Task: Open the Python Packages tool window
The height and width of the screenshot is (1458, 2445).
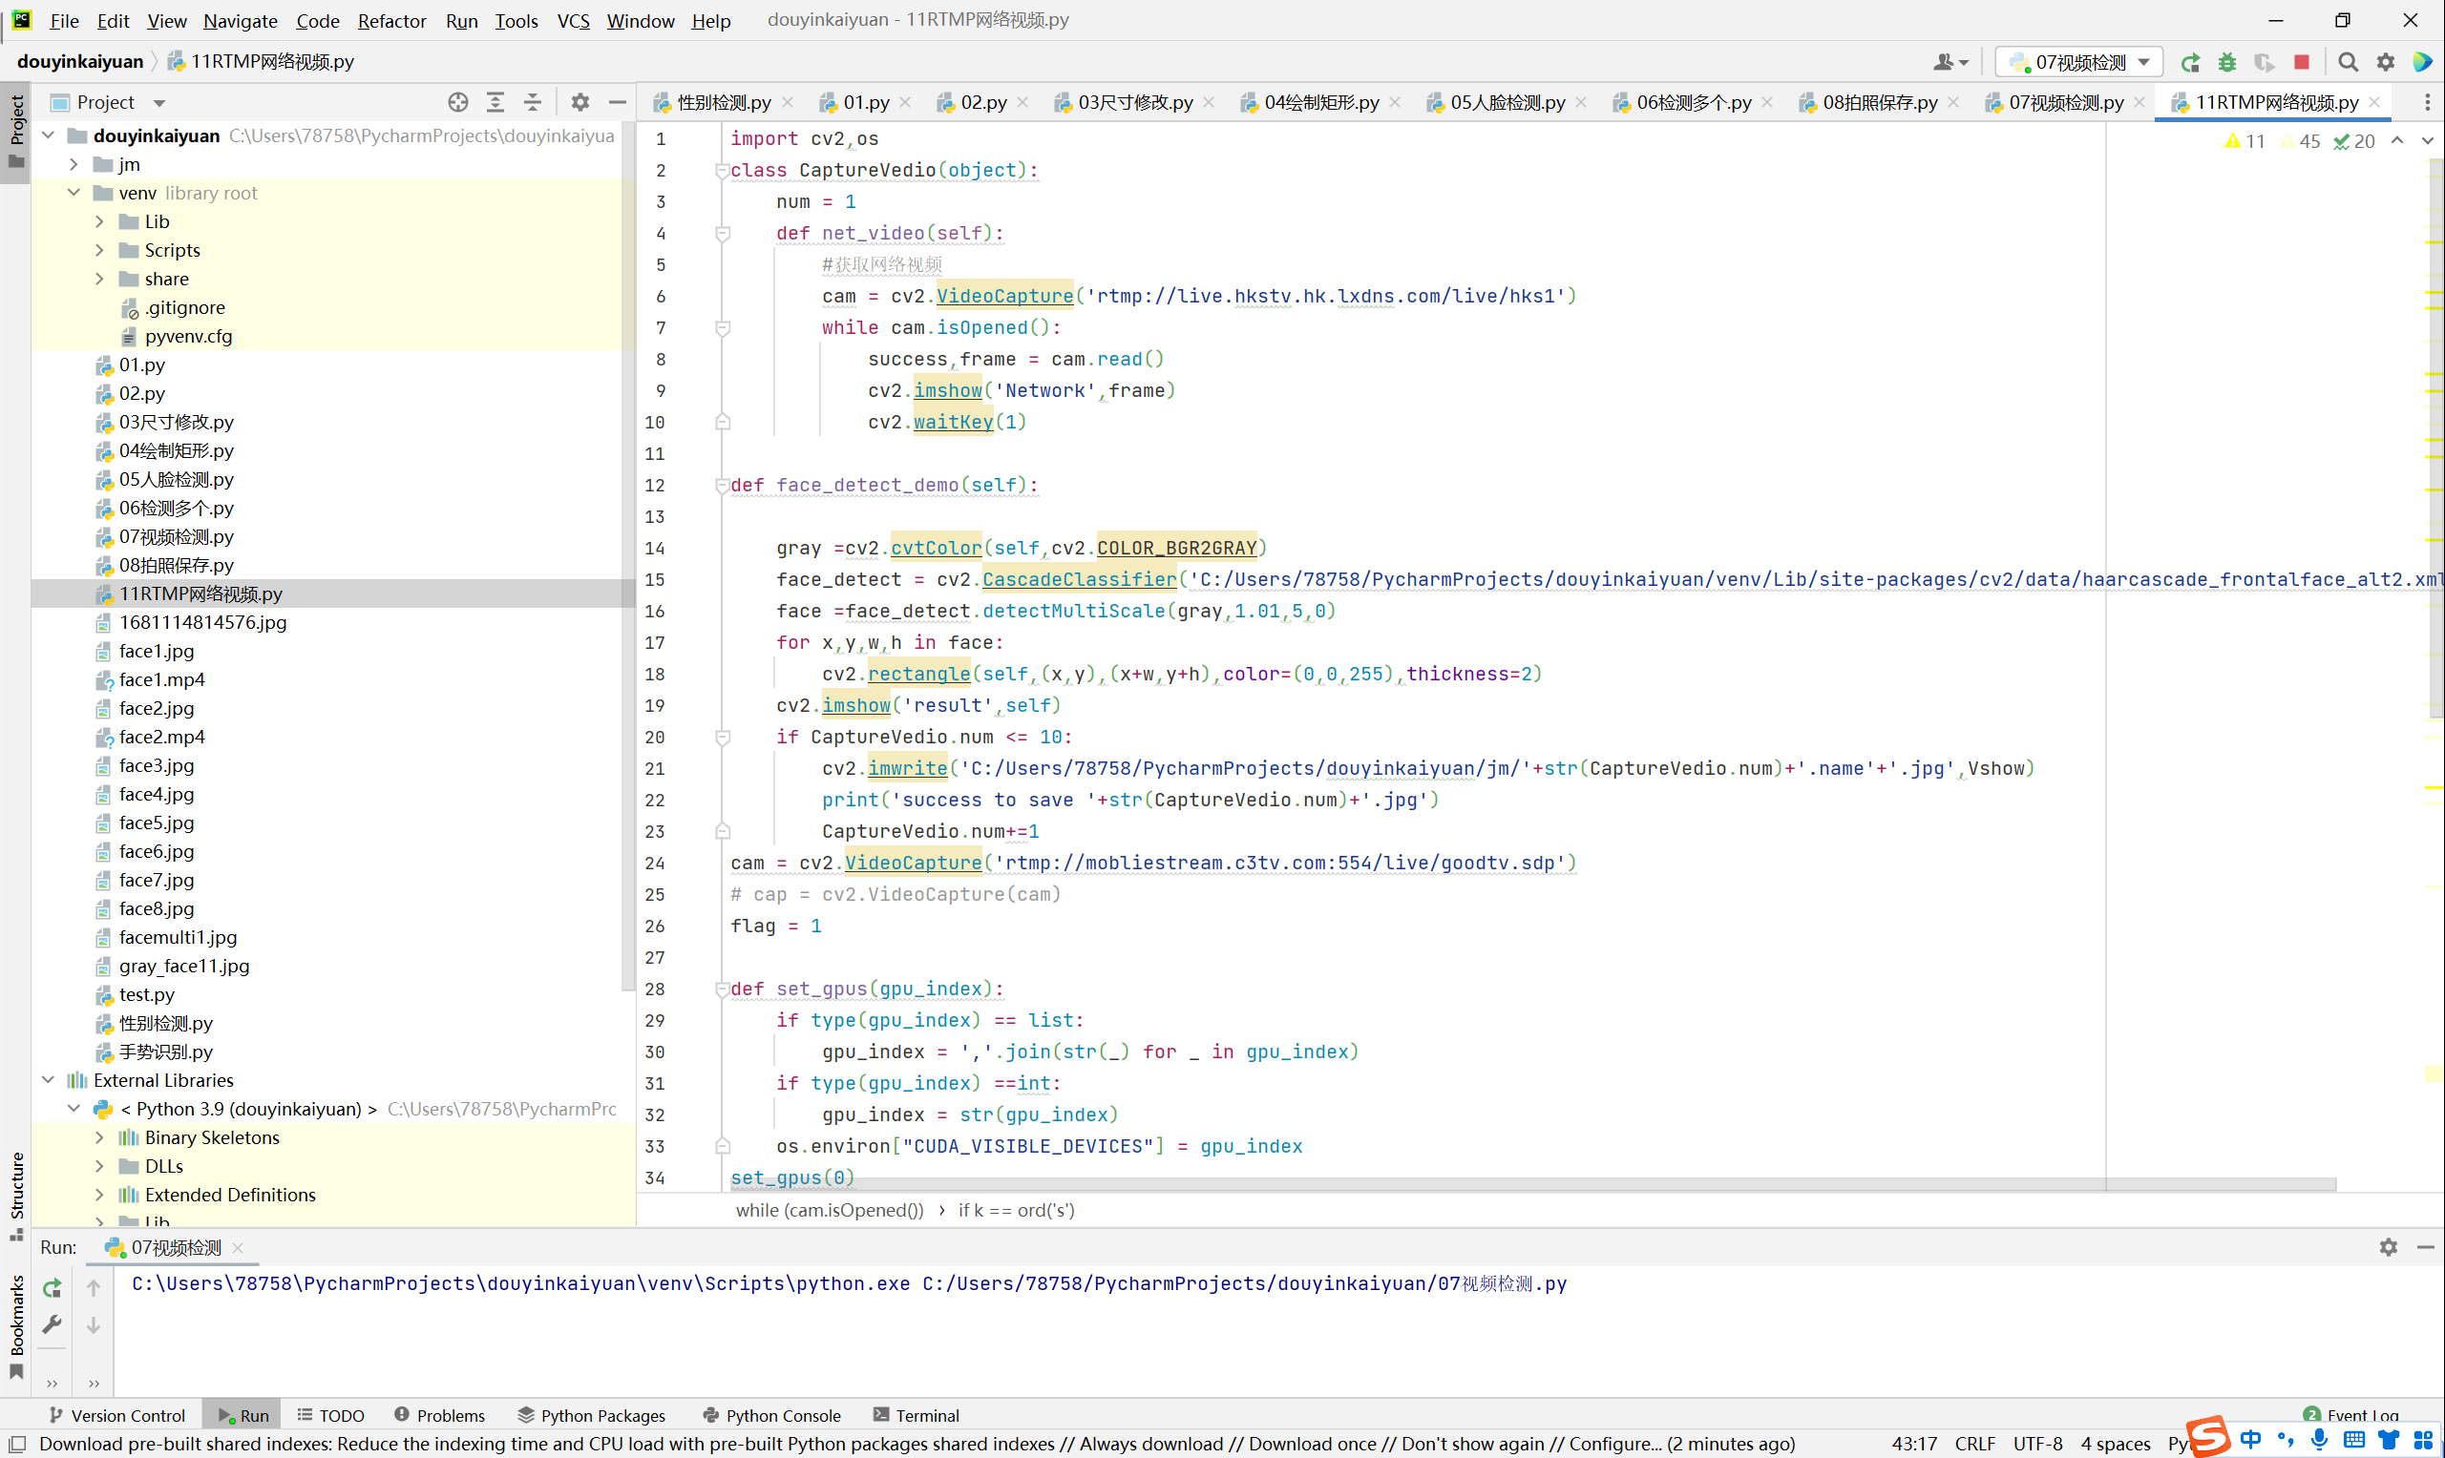Action: click(x=592, y=1415)
